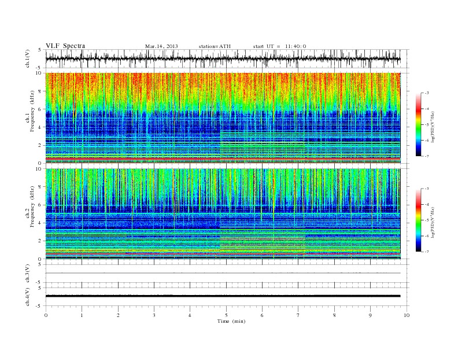Screen dimensions: 458x354
Task: Click the ch.2 log(PSD) colorbar title
Action: [433, 222]
